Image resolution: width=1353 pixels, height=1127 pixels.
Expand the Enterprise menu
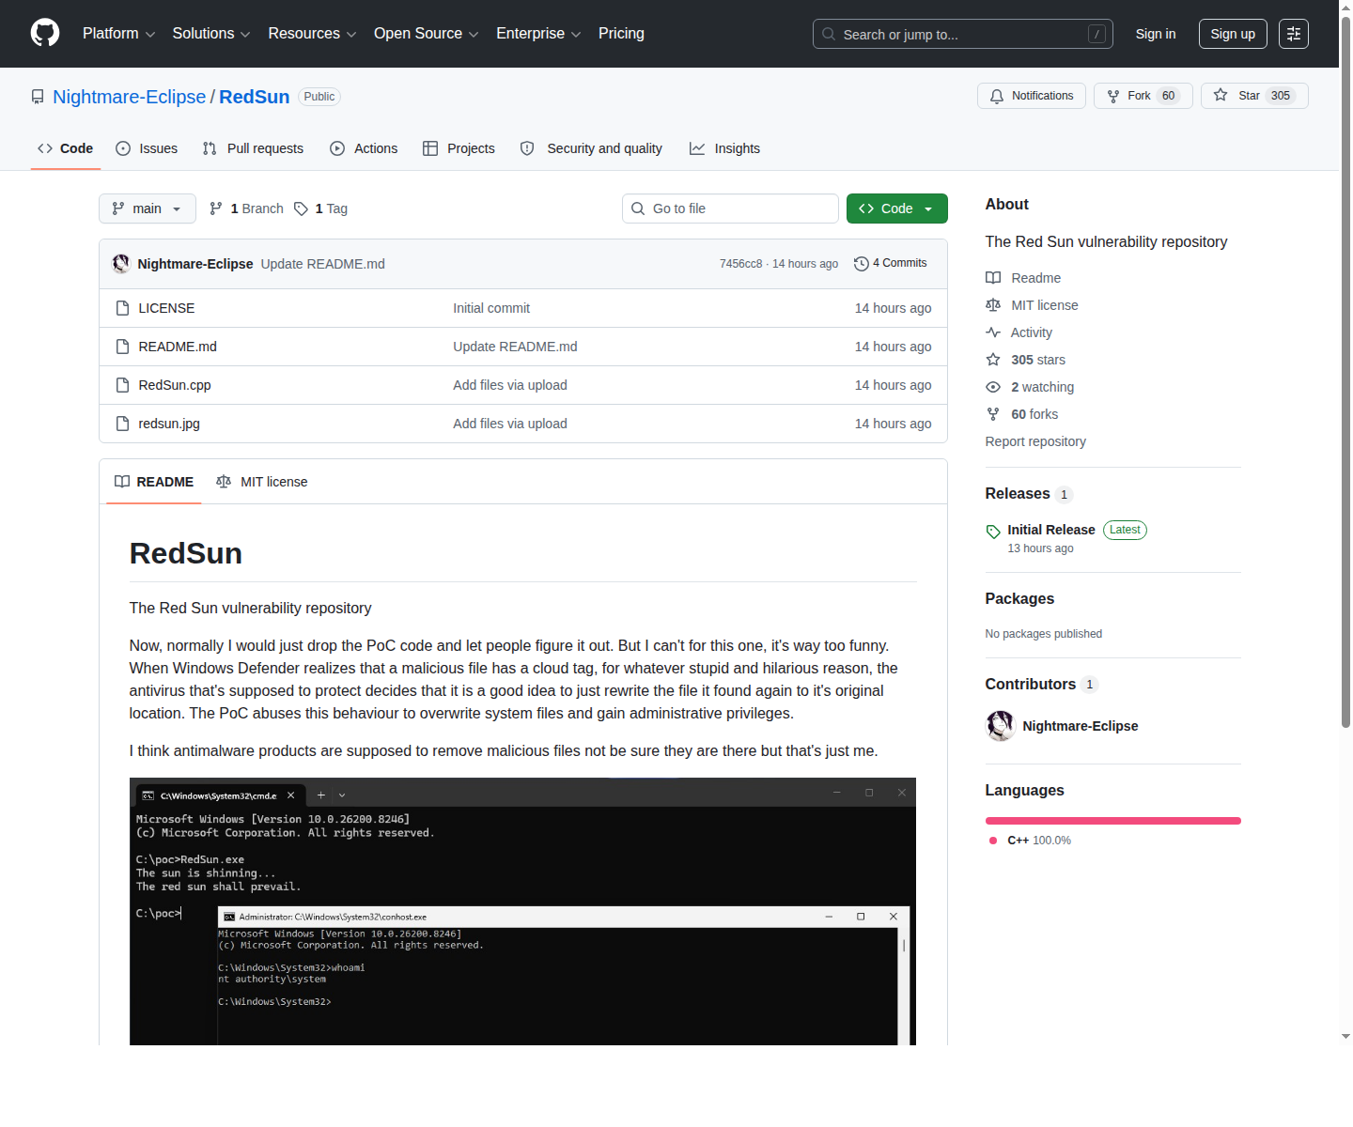pyautogui.click(x=538, y=34)
